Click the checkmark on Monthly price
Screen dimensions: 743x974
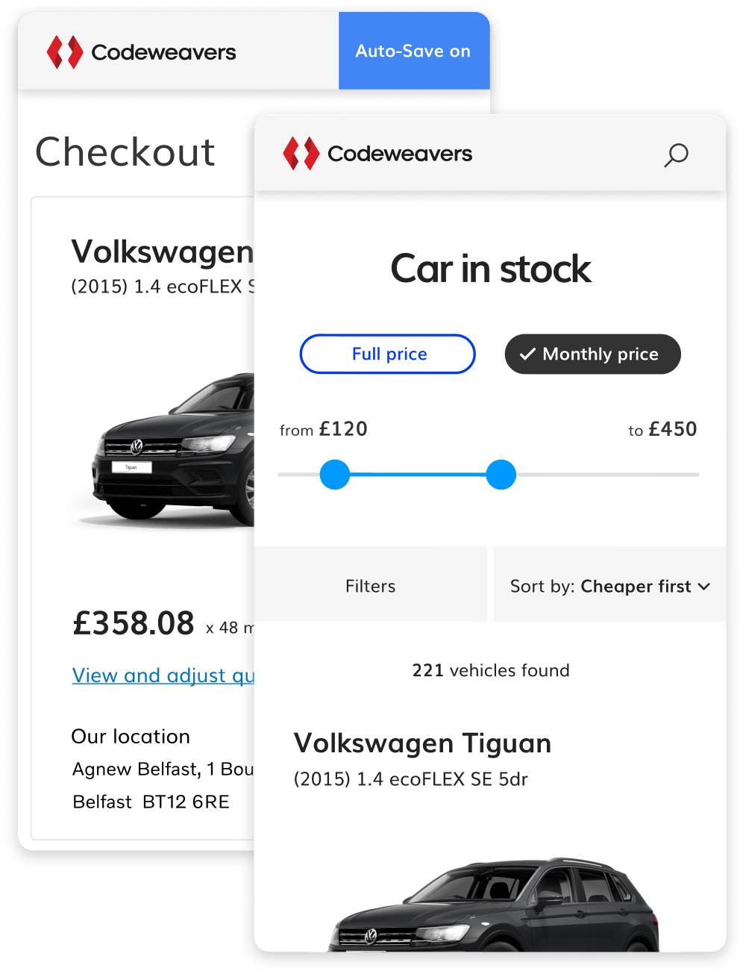click(x=527, y=354)
